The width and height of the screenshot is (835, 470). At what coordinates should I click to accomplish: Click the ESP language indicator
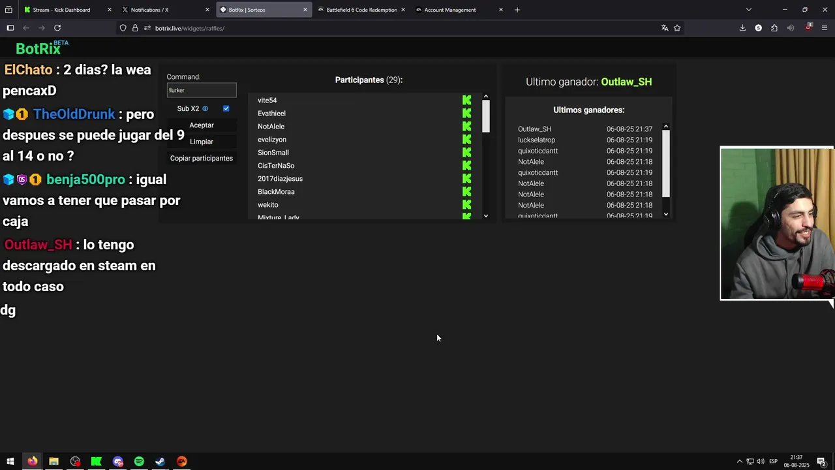[773, 462]
